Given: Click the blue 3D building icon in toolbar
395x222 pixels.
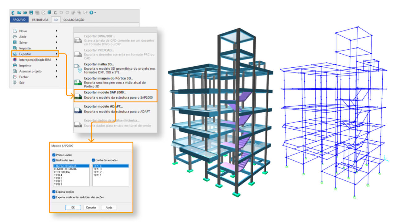Looking at the screenshot, I should point(49,13).
